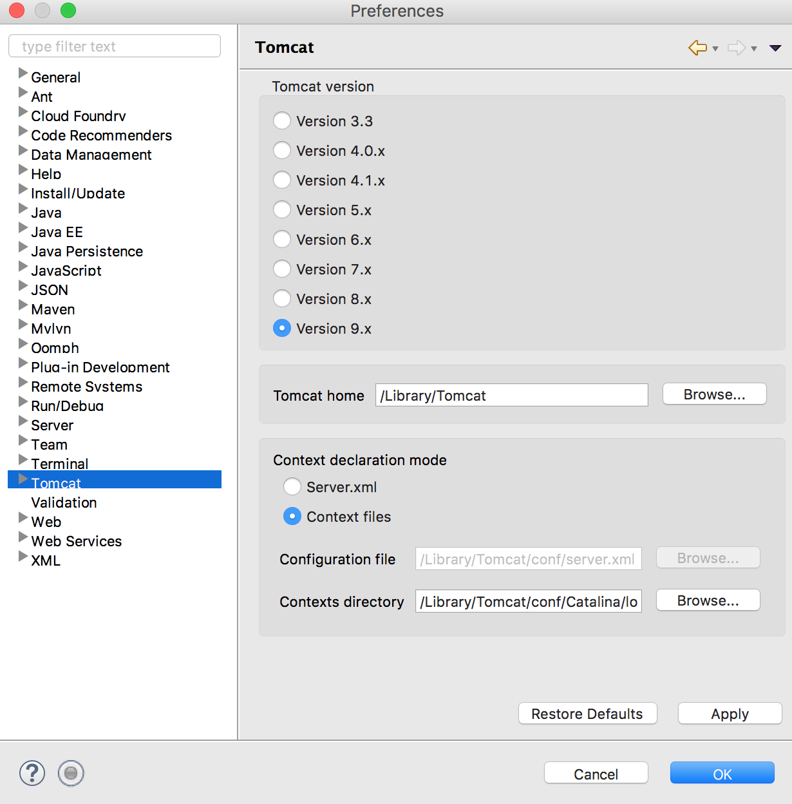Open the Validation preferences
Viewport: 792px width, 804px height.
[64, 503]
